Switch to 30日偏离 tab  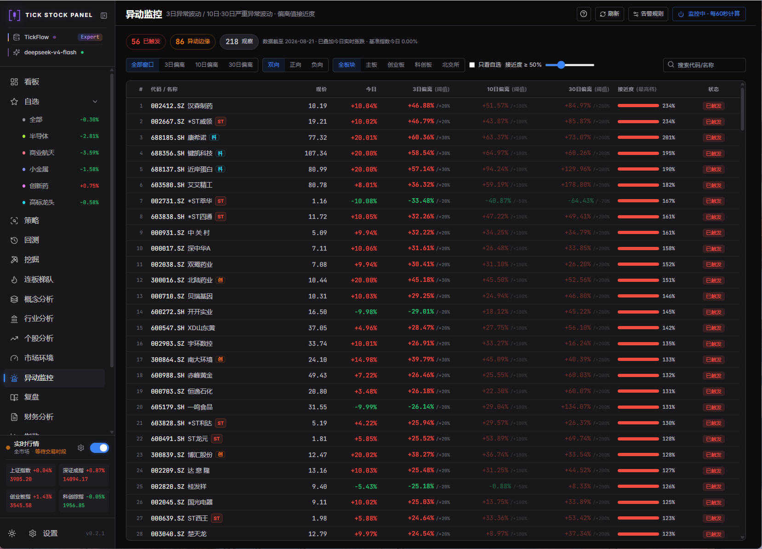[241, 65]
